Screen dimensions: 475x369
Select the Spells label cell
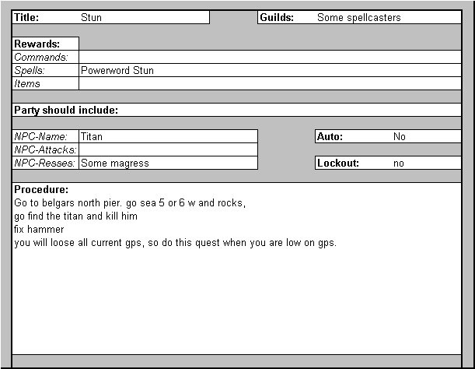pos(46,70)
